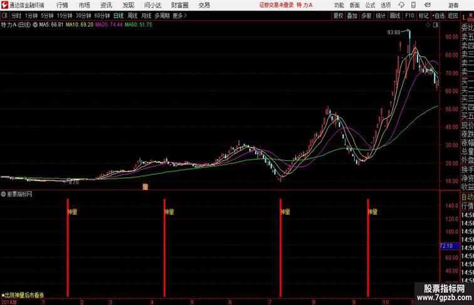Click the customer service headset icon

tap(401, 5)
